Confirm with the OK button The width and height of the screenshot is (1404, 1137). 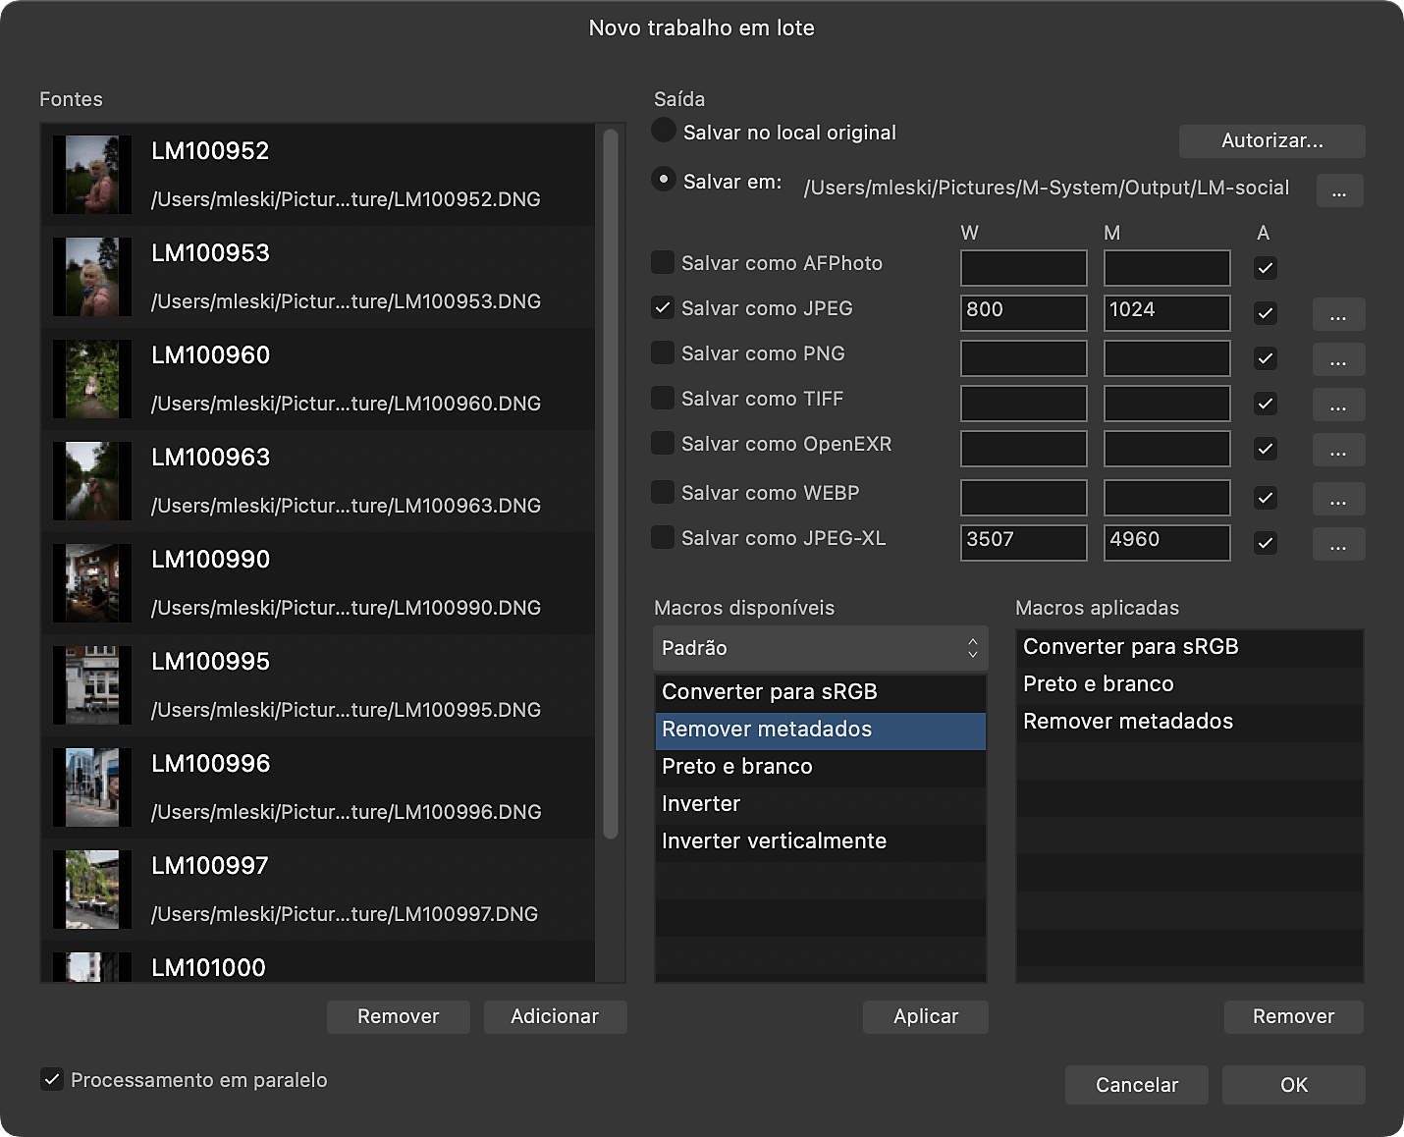[x=1293, y=1085]
